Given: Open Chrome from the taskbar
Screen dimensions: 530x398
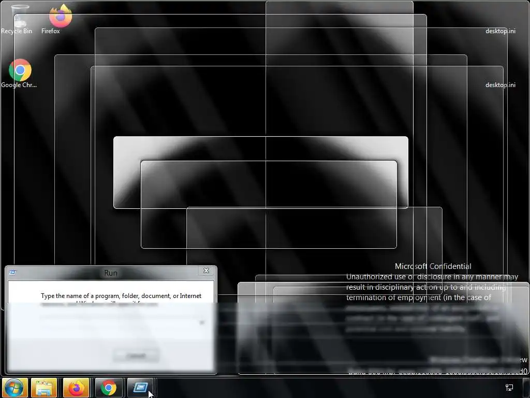Looking at the screenshot, I should (x=108, y=388).
